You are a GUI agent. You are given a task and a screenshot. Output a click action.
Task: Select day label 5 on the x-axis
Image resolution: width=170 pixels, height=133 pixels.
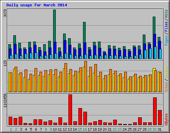click(x=31, y=129)
